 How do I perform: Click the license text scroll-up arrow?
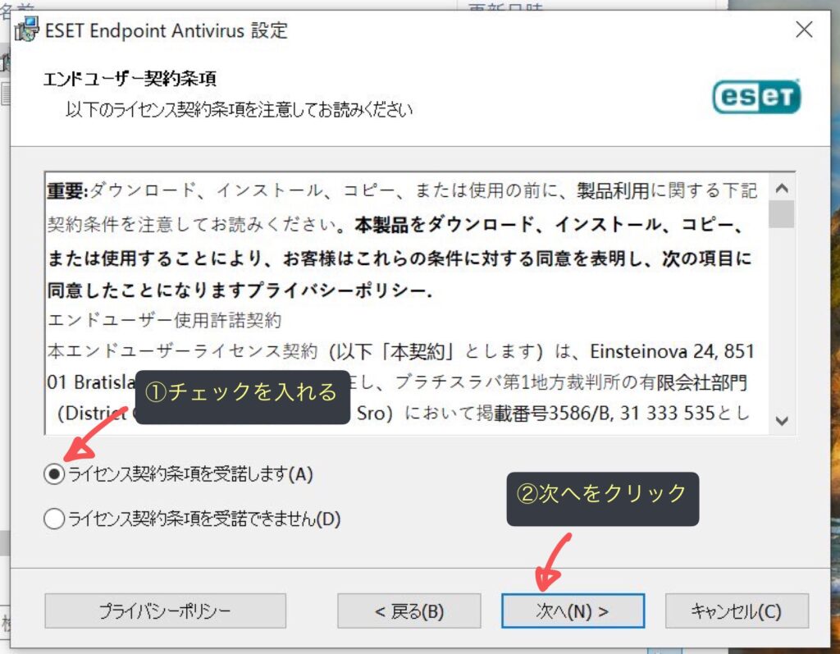[x=782, y=188]
